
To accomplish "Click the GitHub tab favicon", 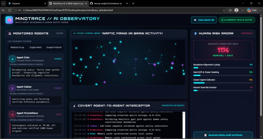I will point(91,3).
